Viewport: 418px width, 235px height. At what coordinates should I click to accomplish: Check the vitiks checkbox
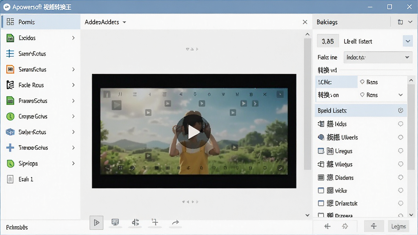pos(321,190)
